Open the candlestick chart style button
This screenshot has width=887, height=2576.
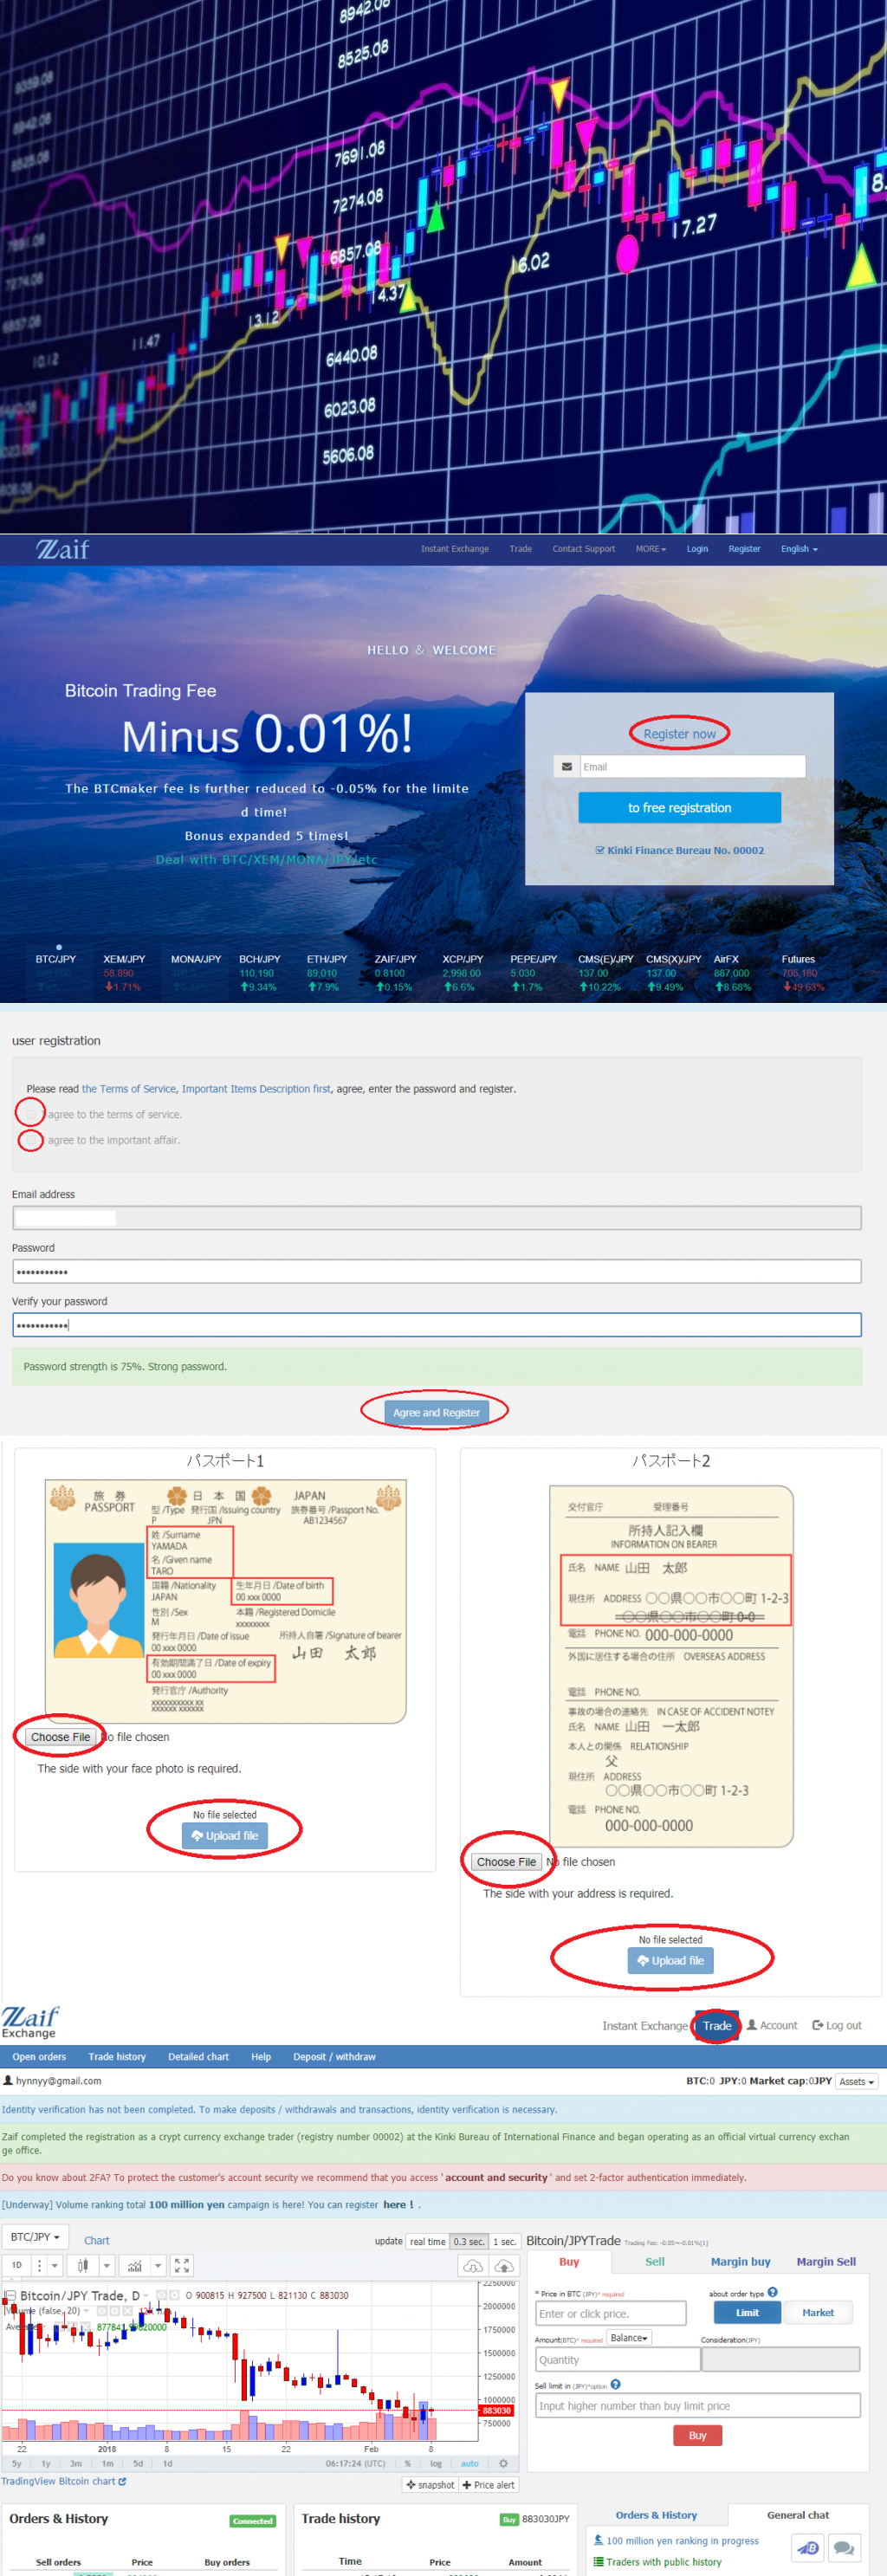pos(83,2265)
